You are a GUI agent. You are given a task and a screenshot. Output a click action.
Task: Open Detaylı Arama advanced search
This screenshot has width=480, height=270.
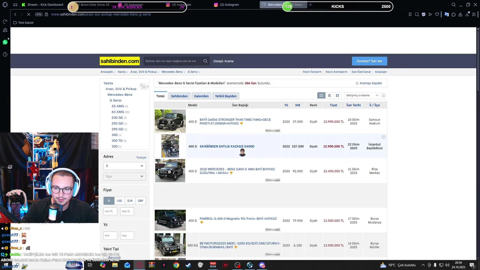coord(223,61)
